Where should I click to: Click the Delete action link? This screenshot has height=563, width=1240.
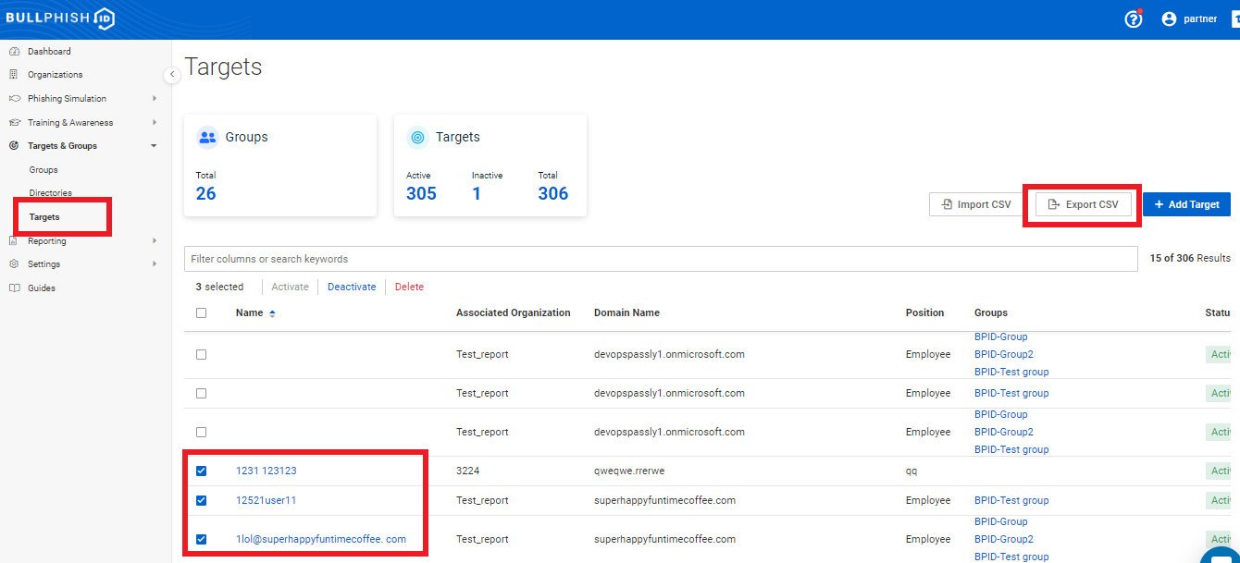pyautogui.click(x=409, y=288)
